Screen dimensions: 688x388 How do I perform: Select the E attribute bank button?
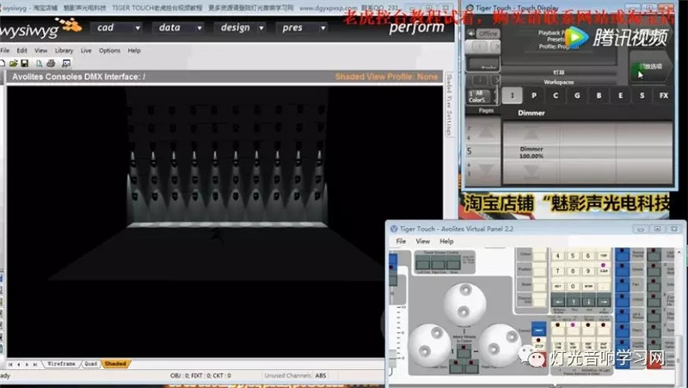(x=620, y=95)
